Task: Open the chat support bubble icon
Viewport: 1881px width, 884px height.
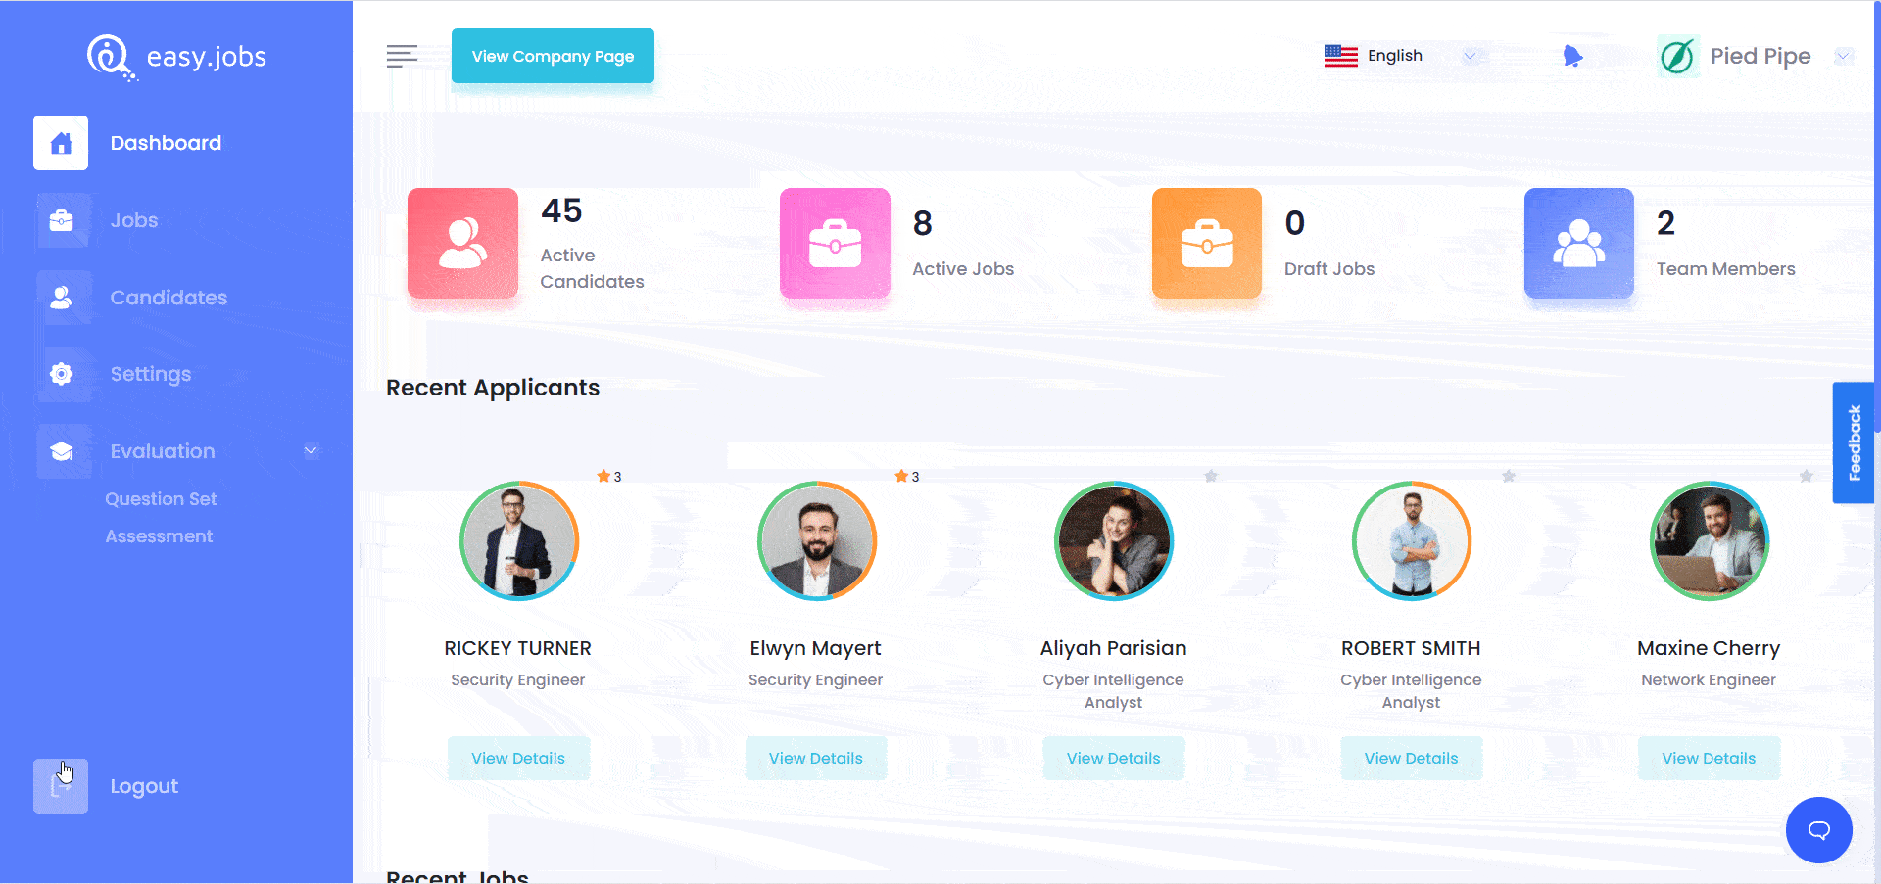Action: point(1818,830)
